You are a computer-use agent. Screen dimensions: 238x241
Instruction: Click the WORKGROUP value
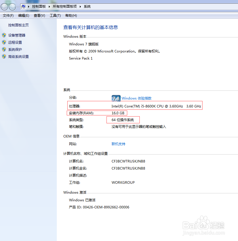123,182
